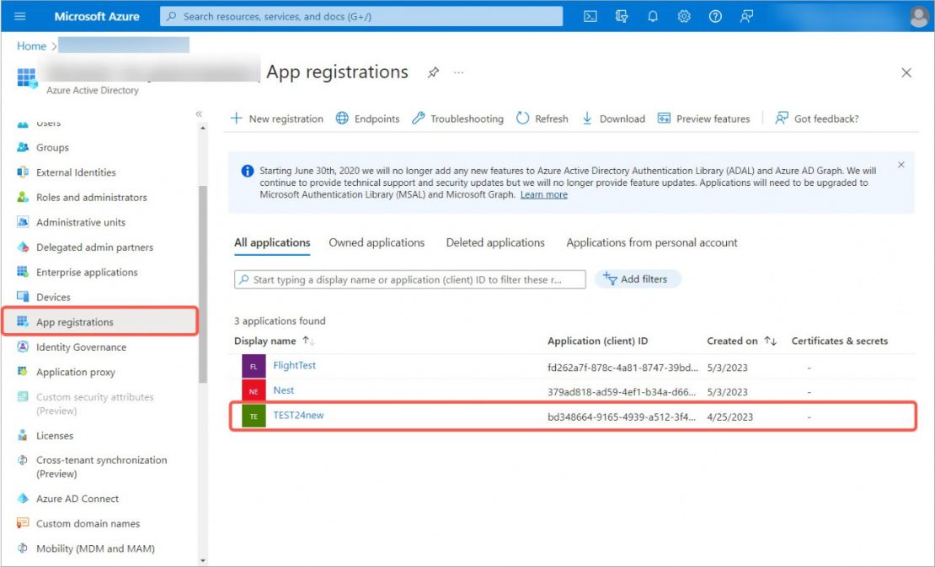Open the account avatar menu

(920, 16)
